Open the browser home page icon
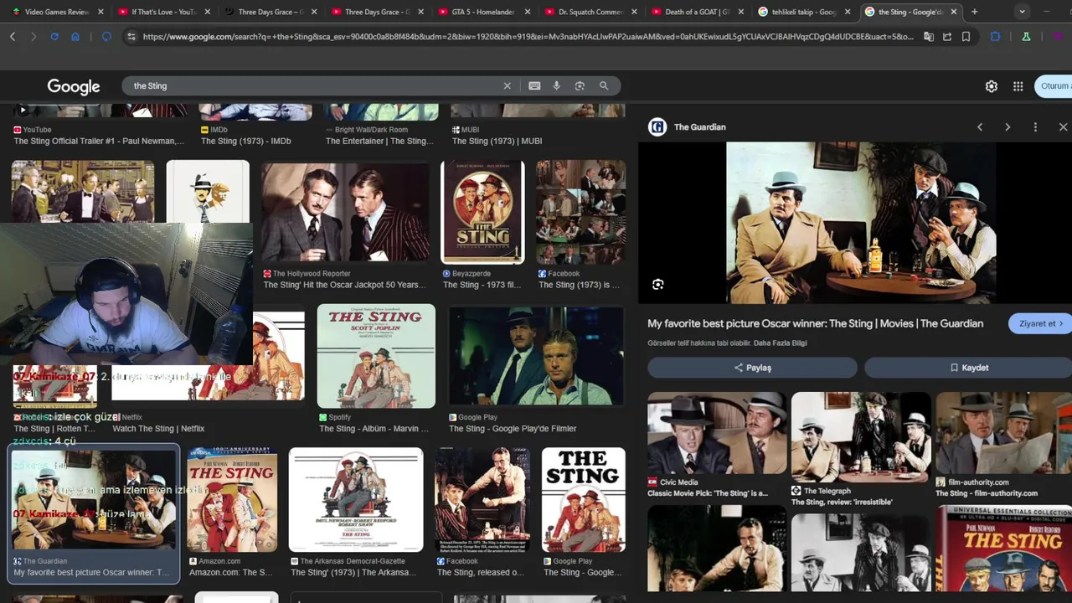This screenshot has width=1072, height=603. tap(75, 37)
